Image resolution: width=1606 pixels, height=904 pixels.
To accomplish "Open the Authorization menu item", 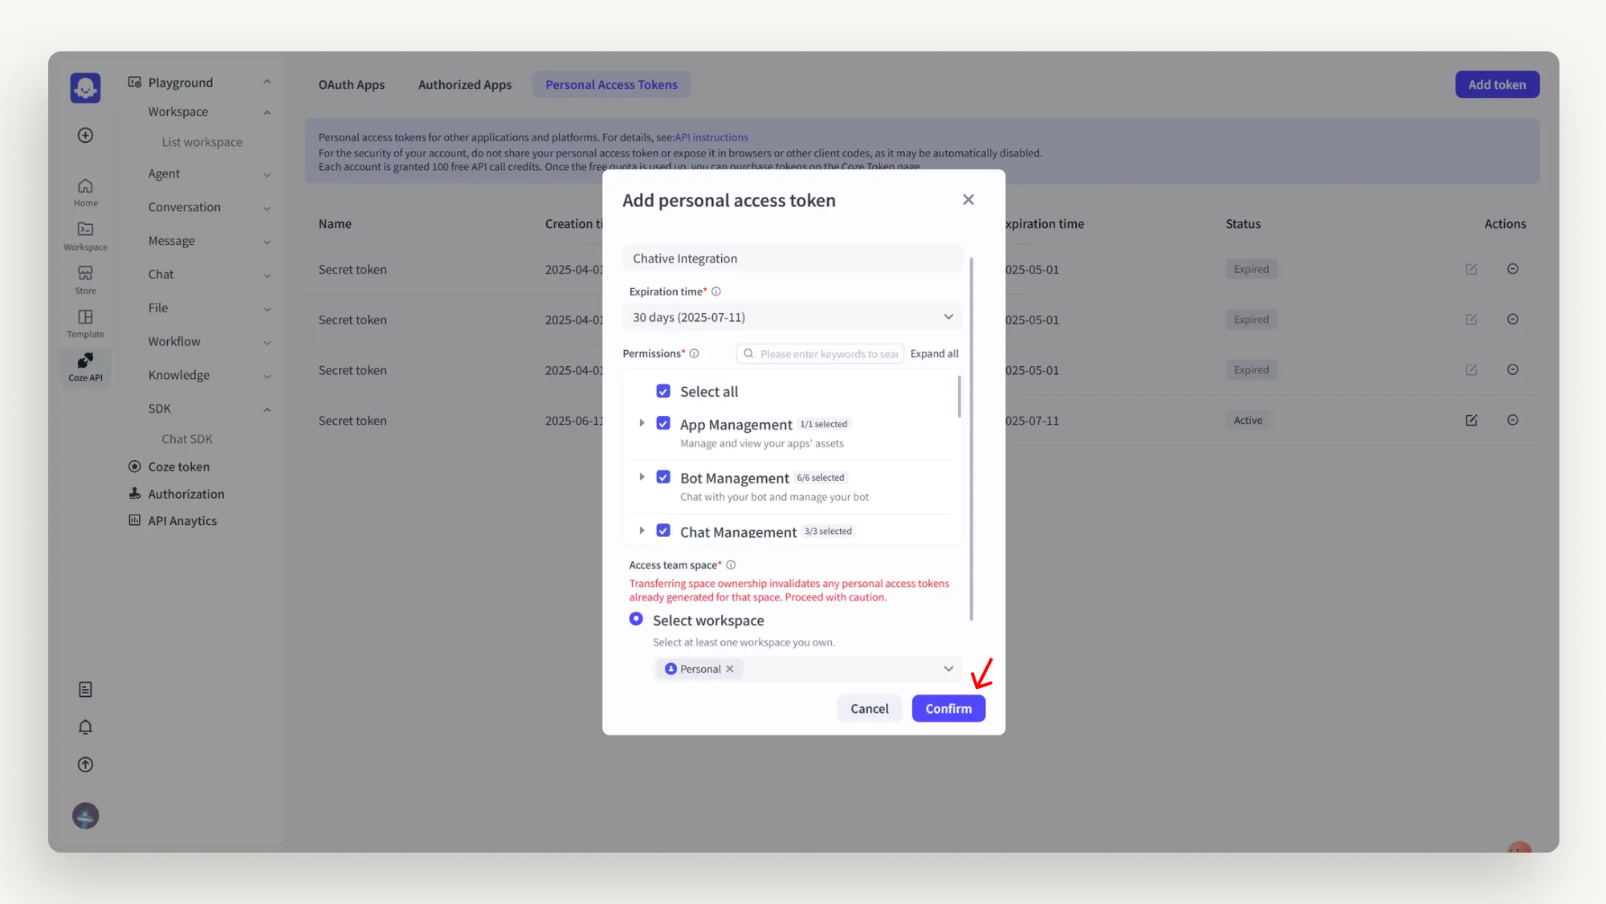I will coord(185,494).
